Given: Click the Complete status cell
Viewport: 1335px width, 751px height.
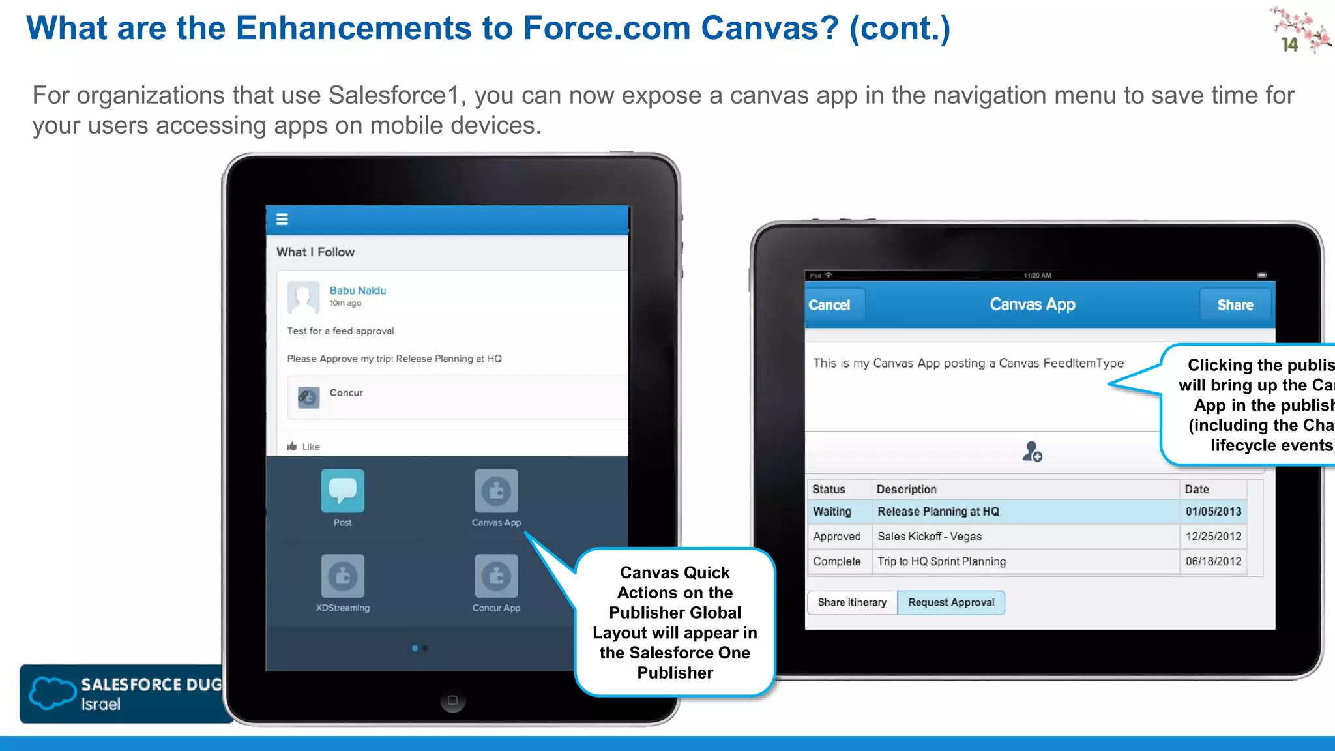Looking at the screenshot, I should 839,561.
